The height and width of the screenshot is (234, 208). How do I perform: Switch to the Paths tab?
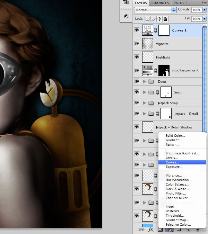pos(179,3)
